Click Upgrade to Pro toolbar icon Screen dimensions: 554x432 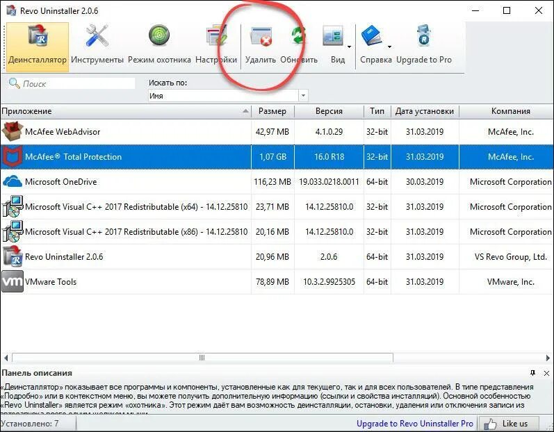pos(423,35)
